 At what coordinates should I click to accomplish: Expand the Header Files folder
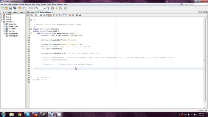(x=4, y=24)
